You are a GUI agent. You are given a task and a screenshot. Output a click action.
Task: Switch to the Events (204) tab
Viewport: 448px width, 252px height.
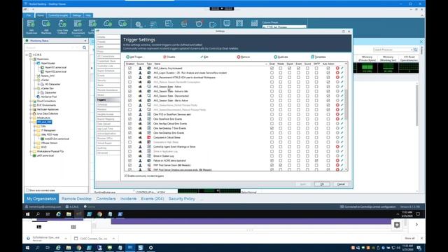(153, 199)
